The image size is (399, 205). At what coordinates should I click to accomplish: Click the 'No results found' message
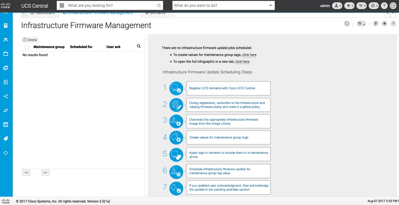tap(35, 55)
